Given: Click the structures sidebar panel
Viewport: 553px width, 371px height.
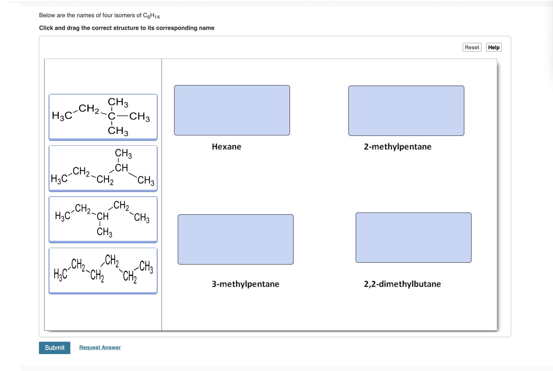Looking at the screenshot, I should 103,311.
